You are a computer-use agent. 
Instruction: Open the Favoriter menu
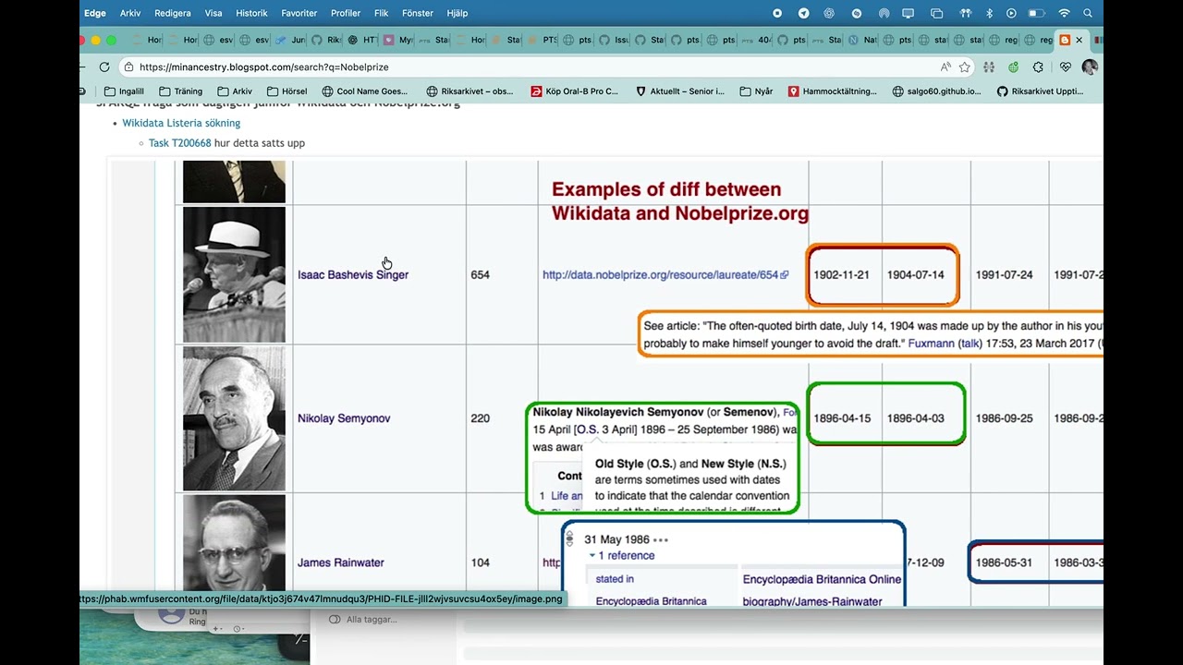pyautogui.click(x=299, y=13)
